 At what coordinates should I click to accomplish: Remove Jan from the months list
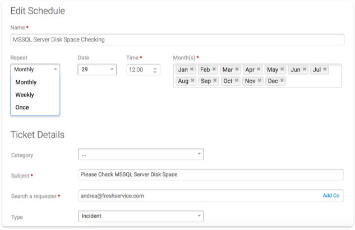coord(192,70)
